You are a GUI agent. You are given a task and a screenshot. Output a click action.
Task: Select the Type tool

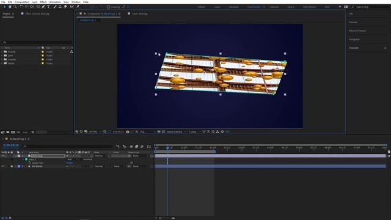[x=49, y=7]
